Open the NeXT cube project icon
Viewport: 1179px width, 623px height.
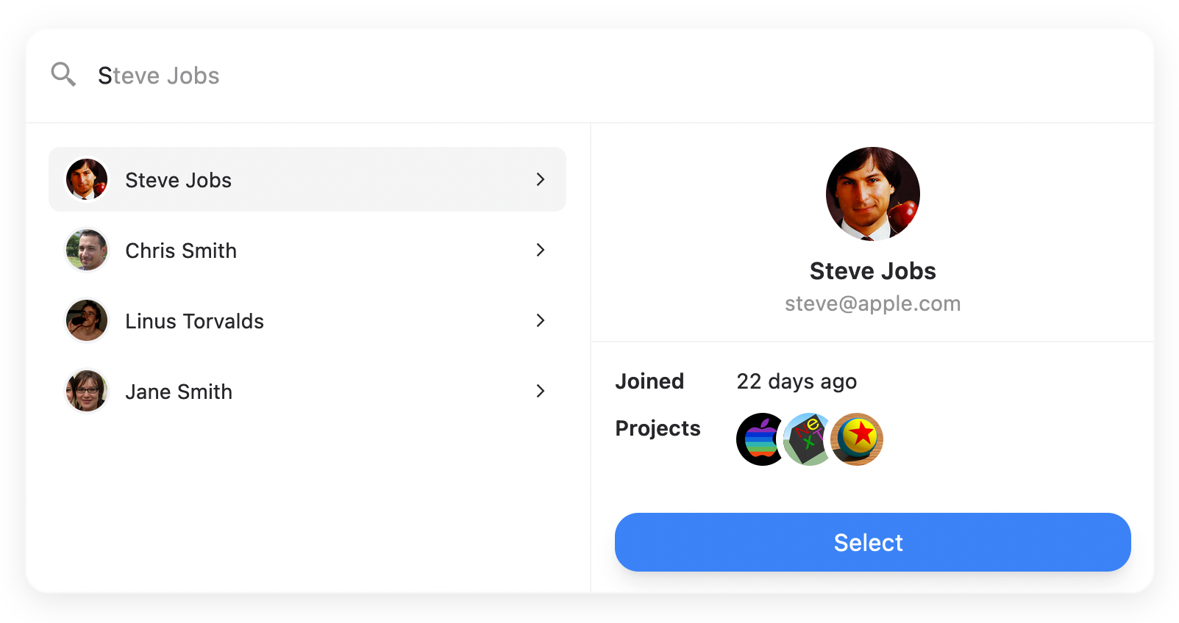click(808, 439)
